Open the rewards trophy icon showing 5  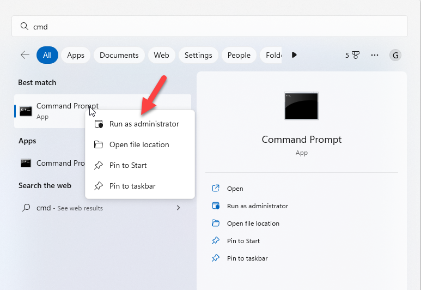(x=352, y=55)
